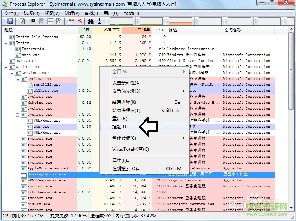Click the PID column header
Viewport: 296px width, 221px height.
point(161,30)
